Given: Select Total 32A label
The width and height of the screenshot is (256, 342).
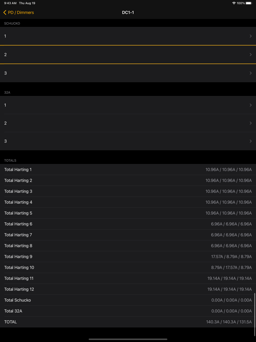Looking at the screenshot, I should pos(13,311).
